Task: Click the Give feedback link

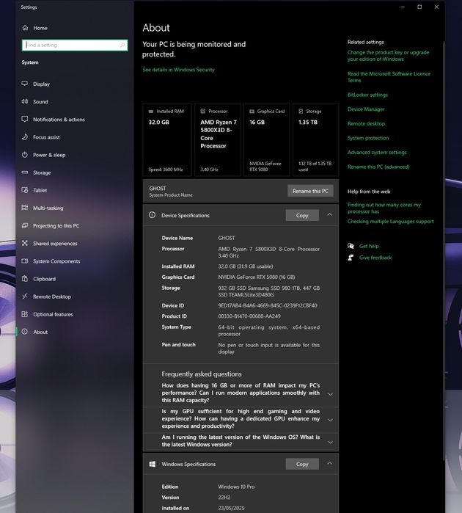Action: pos(375,258)
